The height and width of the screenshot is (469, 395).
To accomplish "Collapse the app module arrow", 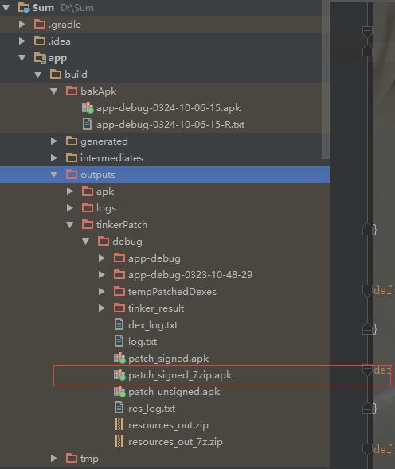I will point(22,58).
